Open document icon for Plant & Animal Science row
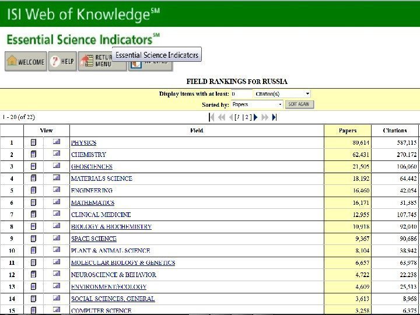420x315 pixels. point(33,250)
